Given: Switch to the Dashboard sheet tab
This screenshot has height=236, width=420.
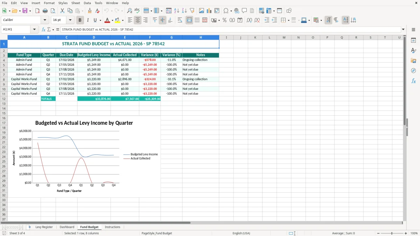Looking at the screenshot, I should coord(67,227).
